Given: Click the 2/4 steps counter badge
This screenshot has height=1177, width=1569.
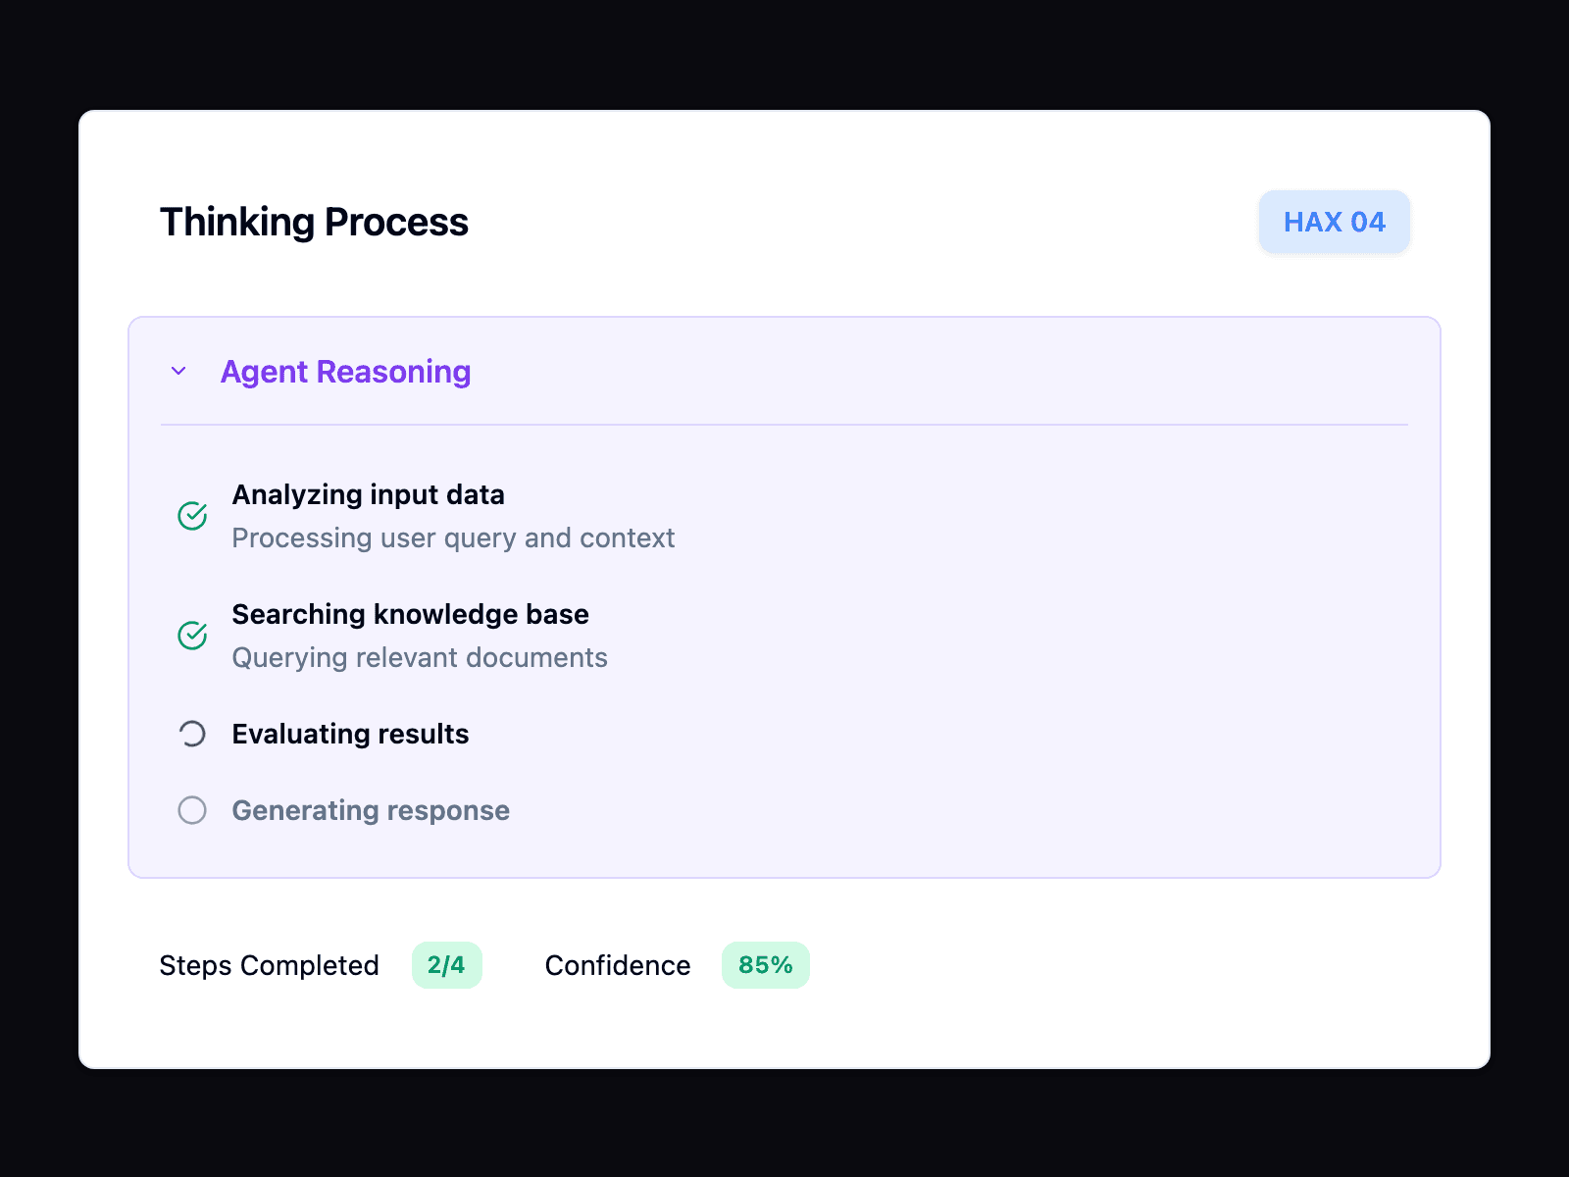Looking at the screenshot, I should tap(447, 965).
